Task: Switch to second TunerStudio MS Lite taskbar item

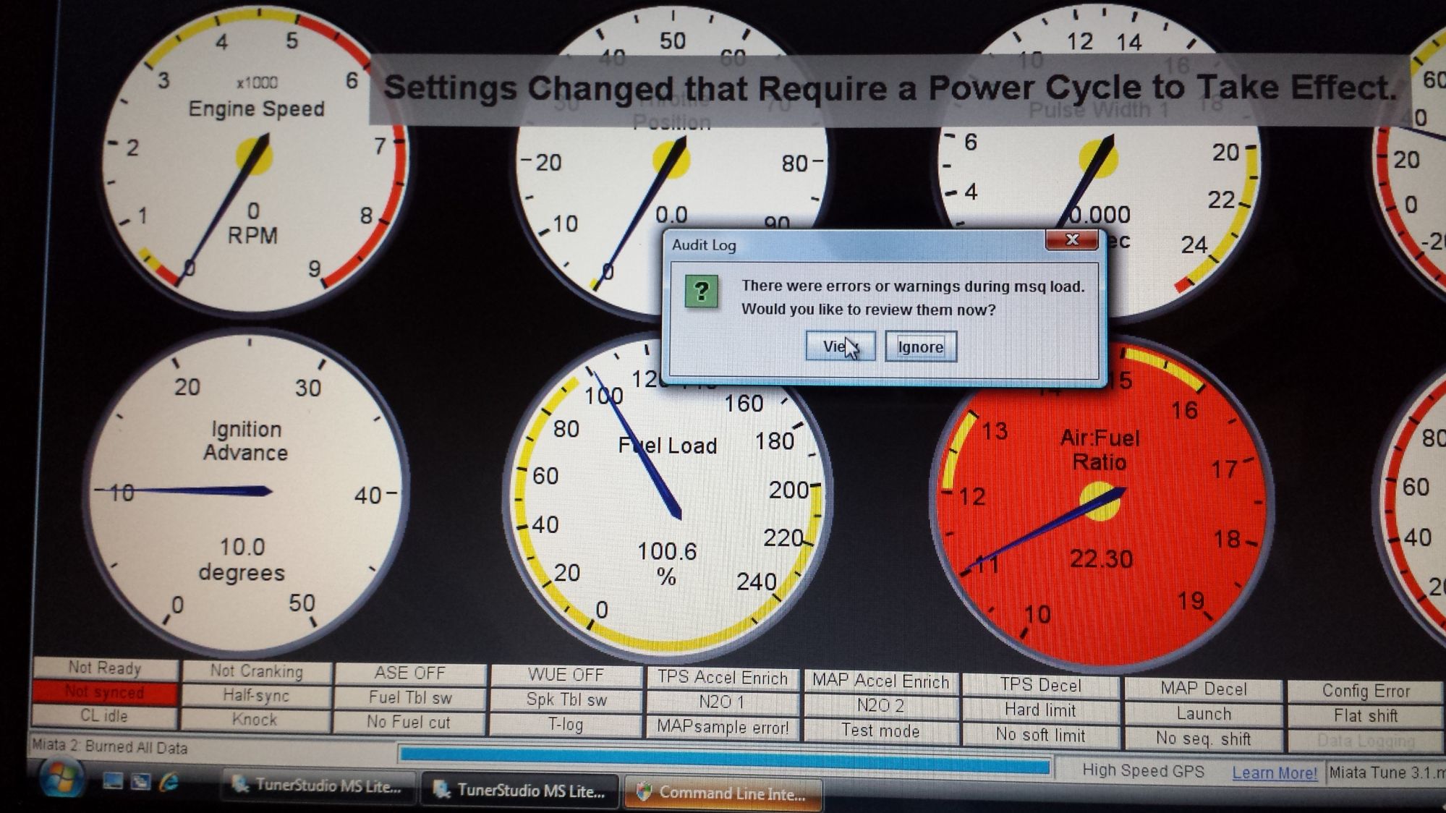Action: point(519,791)
